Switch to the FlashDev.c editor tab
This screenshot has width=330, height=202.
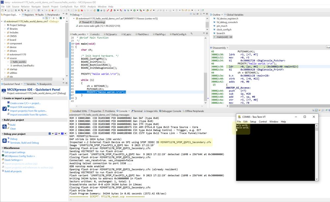coord(142,34)
